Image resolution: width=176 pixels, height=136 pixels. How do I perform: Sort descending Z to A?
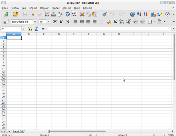coord(145,14)
